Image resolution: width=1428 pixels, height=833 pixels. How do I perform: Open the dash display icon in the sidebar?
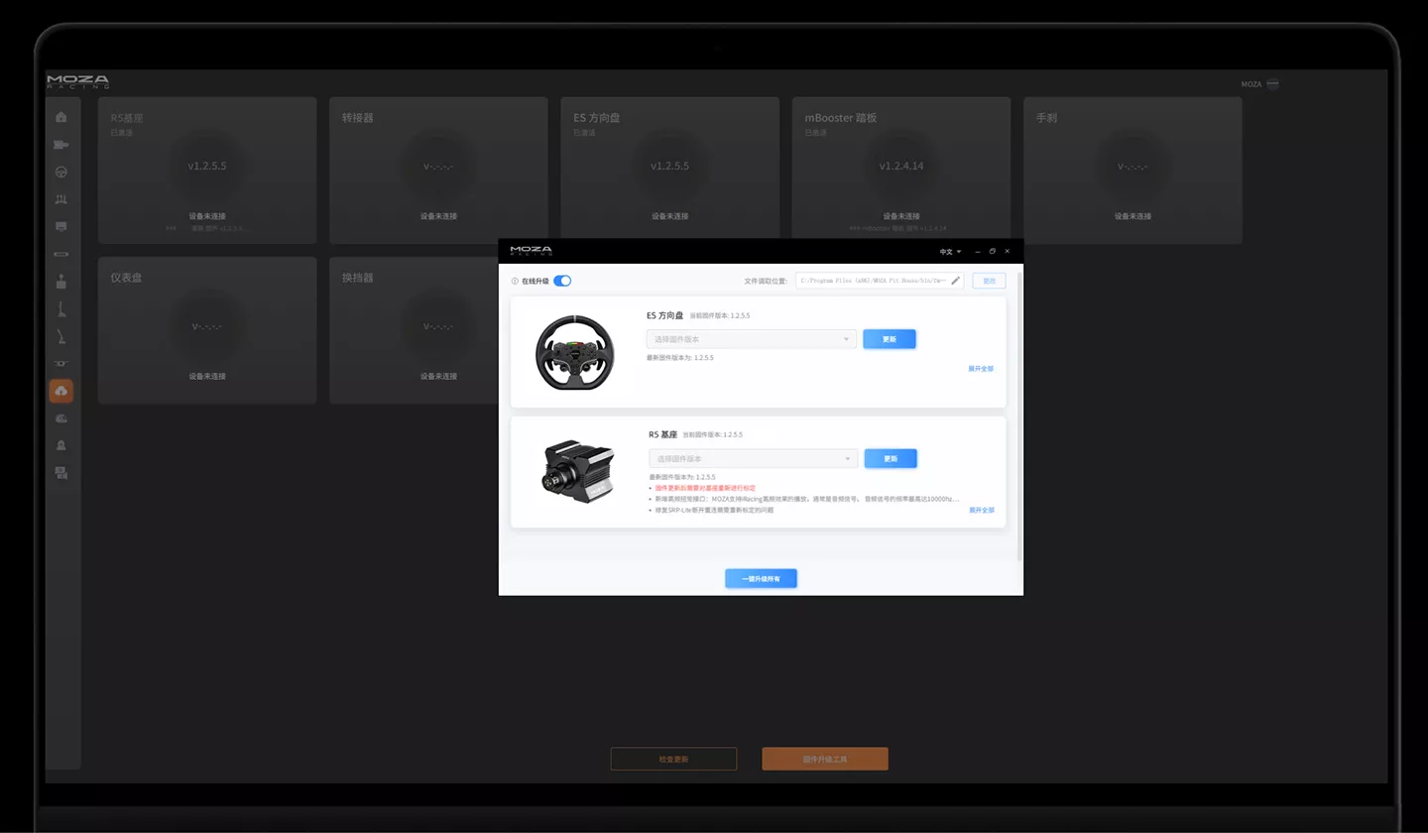[61, 226]
